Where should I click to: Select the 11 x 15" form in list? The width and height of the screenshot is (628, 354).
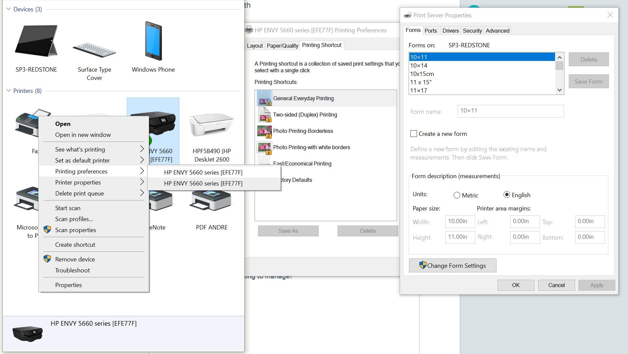pos(482,82)
